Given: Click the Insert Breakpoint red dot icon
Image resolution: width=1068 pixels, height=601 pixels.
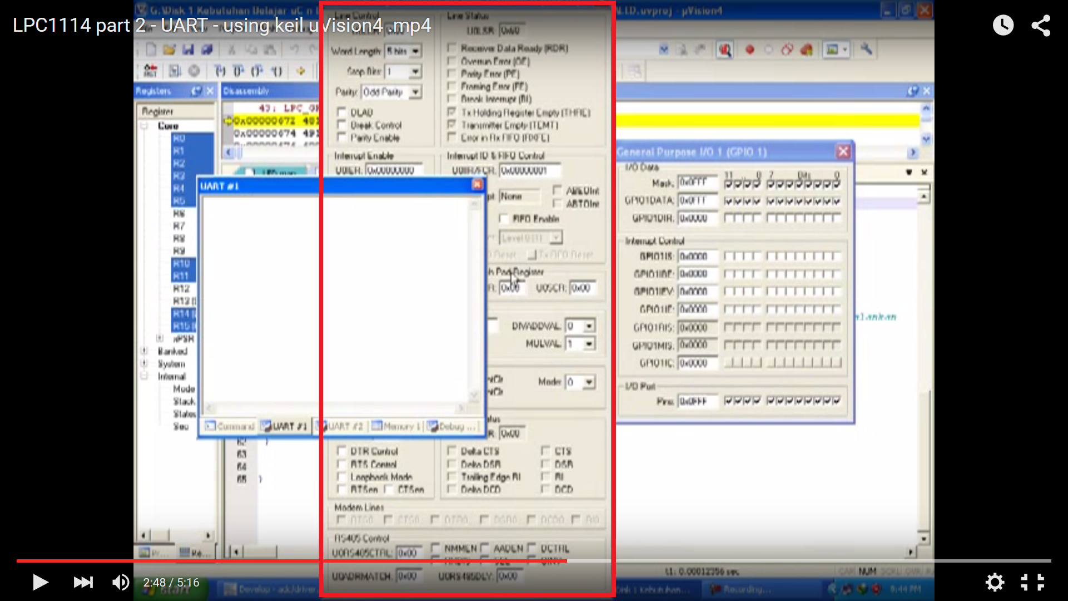Looking at the screenshot, I should pyautogui.click(x=750, y=50).
